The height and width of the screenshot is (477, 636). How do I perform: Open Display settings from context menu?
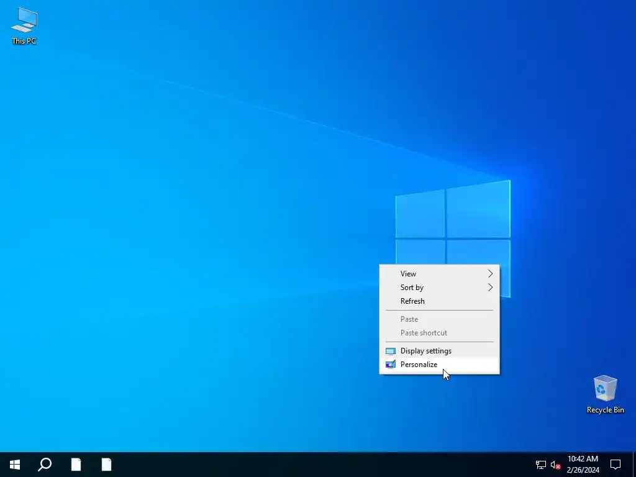(439, 351)
